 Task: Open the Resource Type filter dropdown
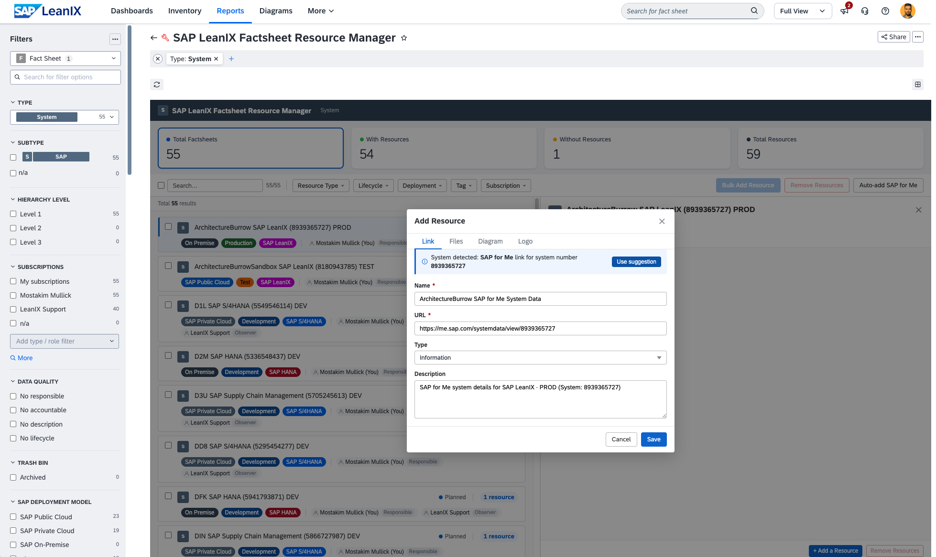coord(321,186)
